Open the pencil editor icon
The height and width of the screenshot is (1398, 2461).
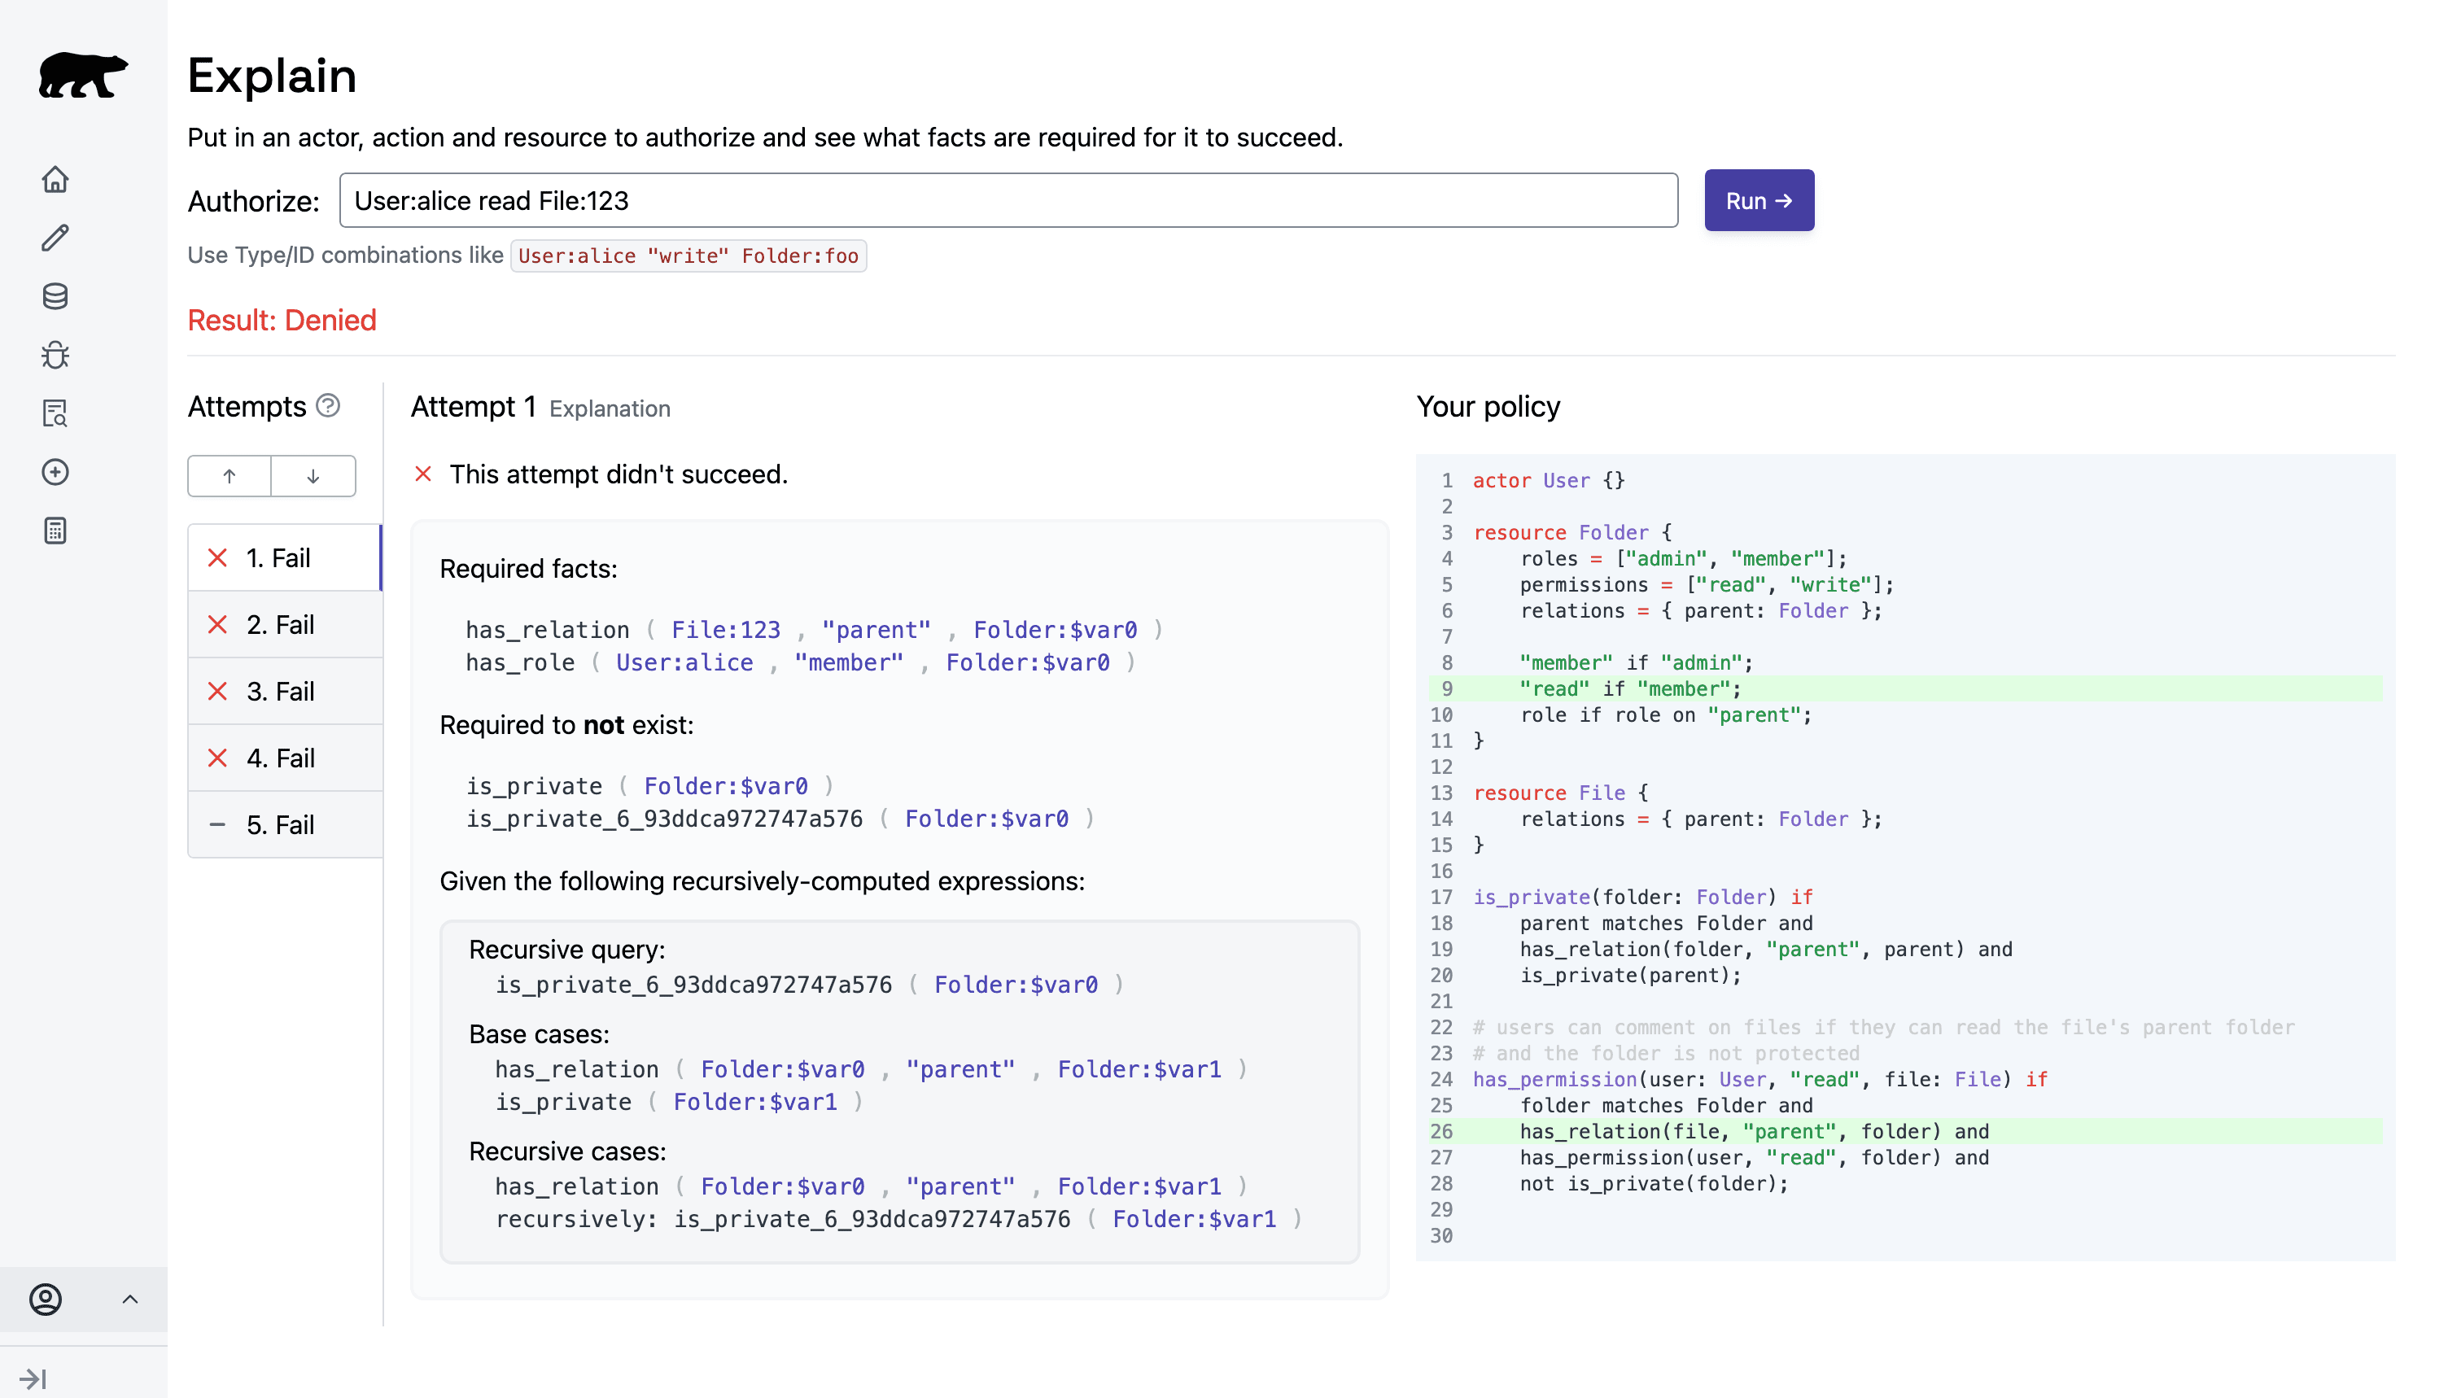pyautogui.click(x=55, y=238)
